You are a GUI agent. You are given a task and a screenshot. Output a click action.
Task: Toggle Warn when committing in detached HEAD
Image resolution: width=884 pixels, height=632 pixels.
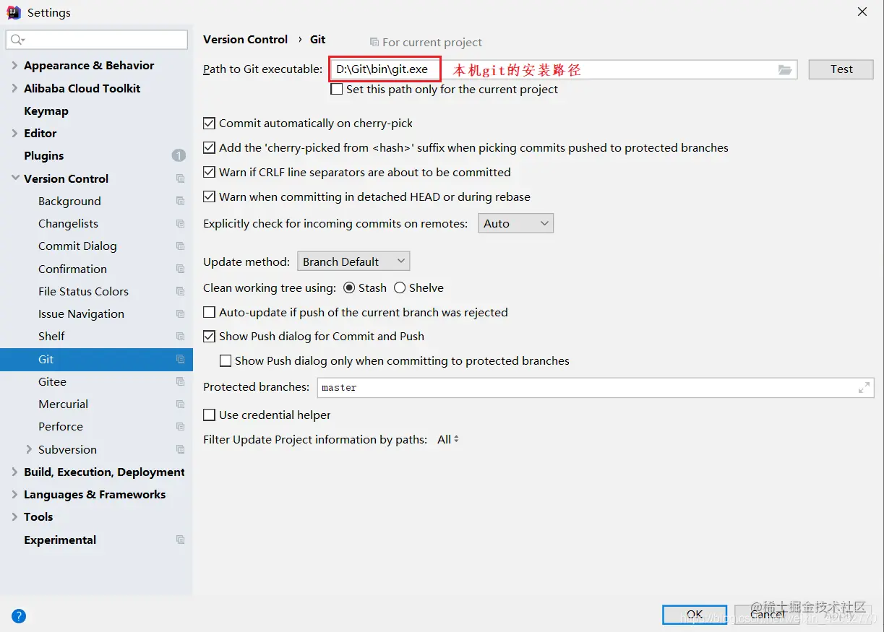tap(209, 196)
